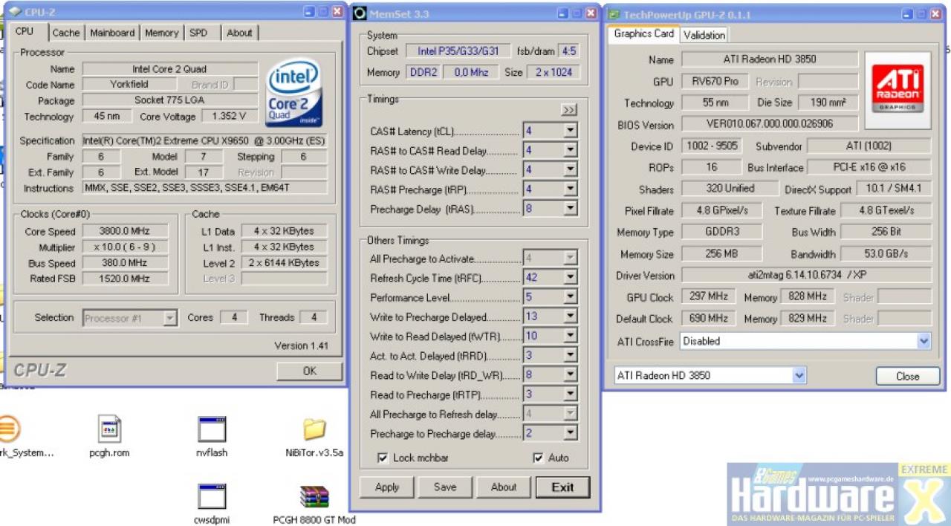Click the MemSet title bar icon

pyautogui.click(x=360, y=13)
